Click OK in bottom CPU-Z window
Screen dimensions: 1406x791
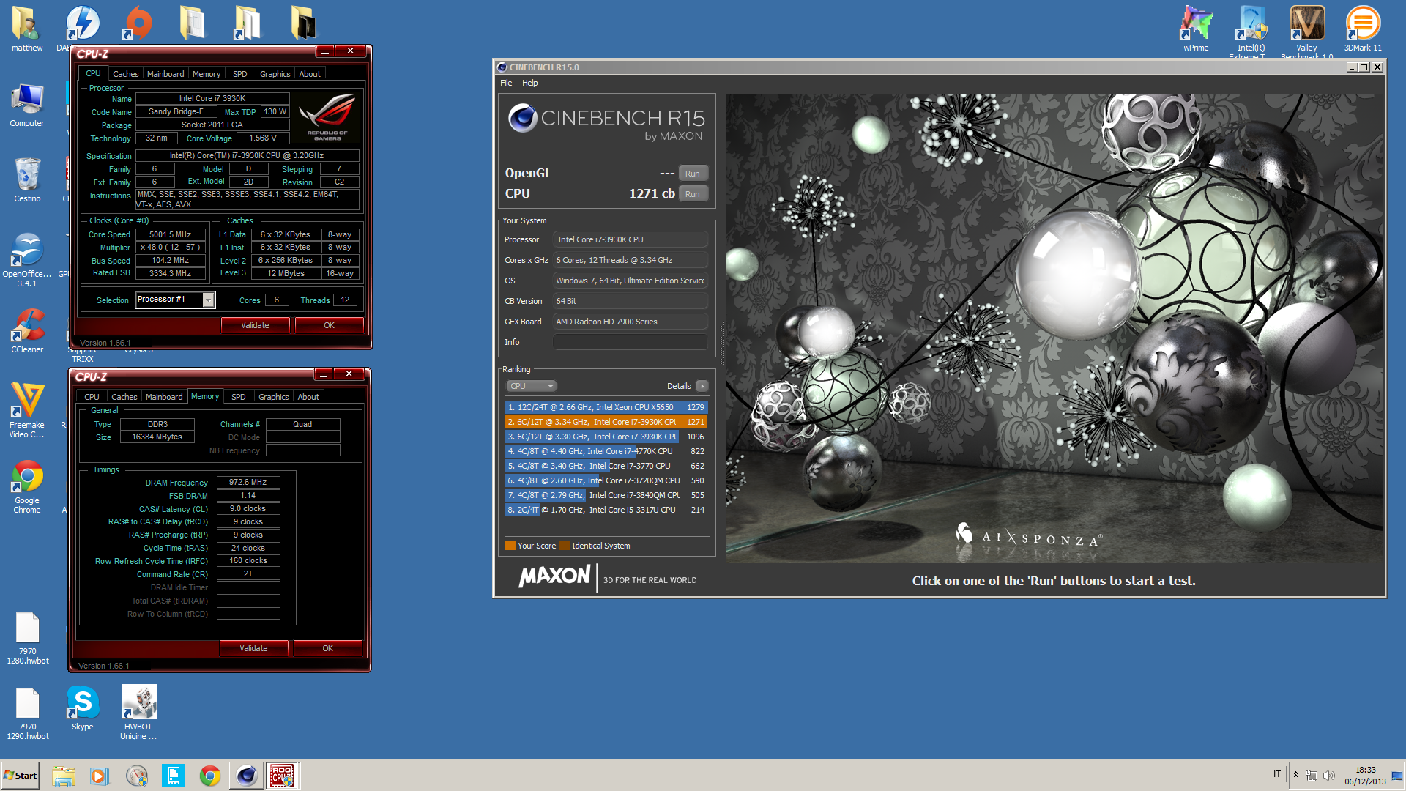[x=327, y=648]
